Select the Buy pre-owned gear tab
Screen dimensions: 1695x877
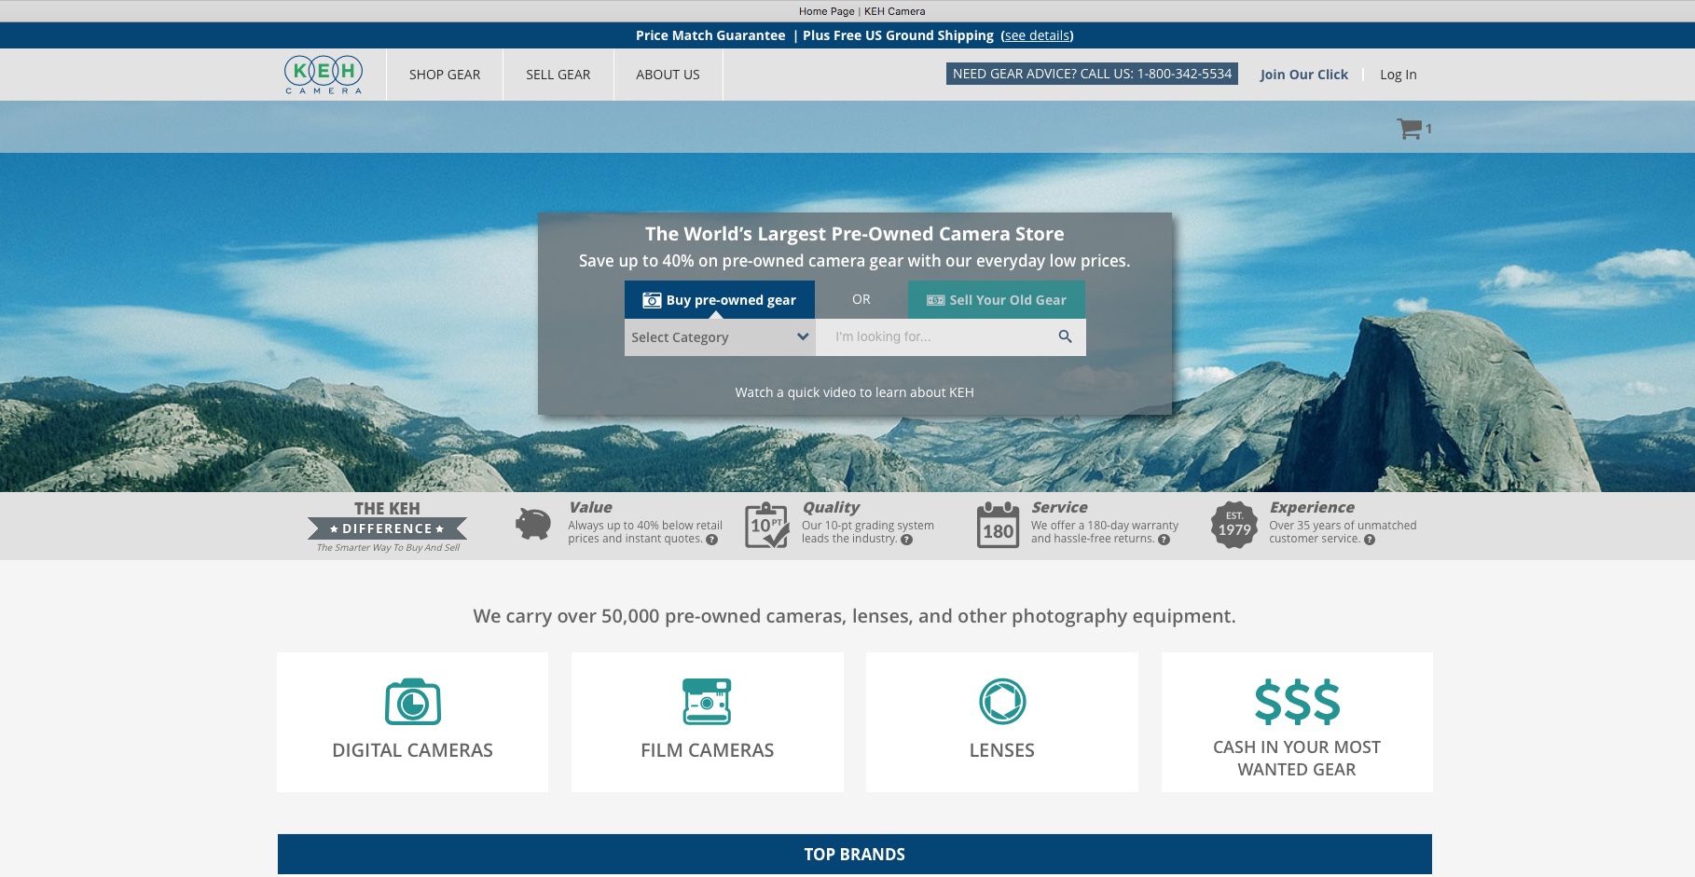click(720, 300)
